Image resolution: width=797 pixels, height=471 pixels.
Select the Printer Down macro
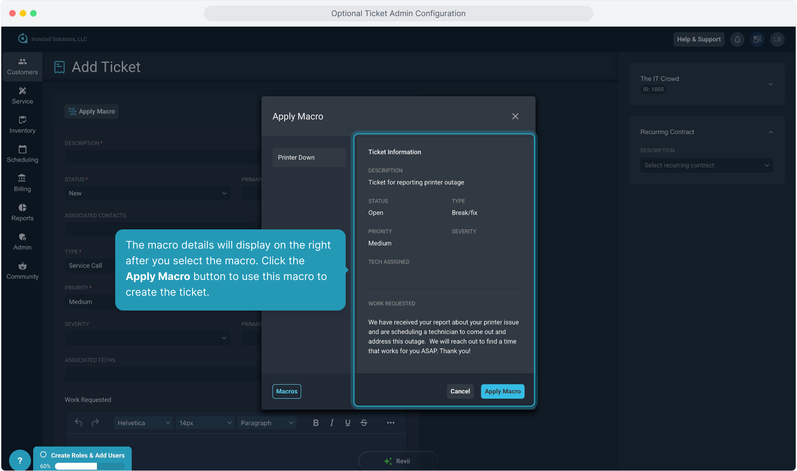(x=309, y=157)
